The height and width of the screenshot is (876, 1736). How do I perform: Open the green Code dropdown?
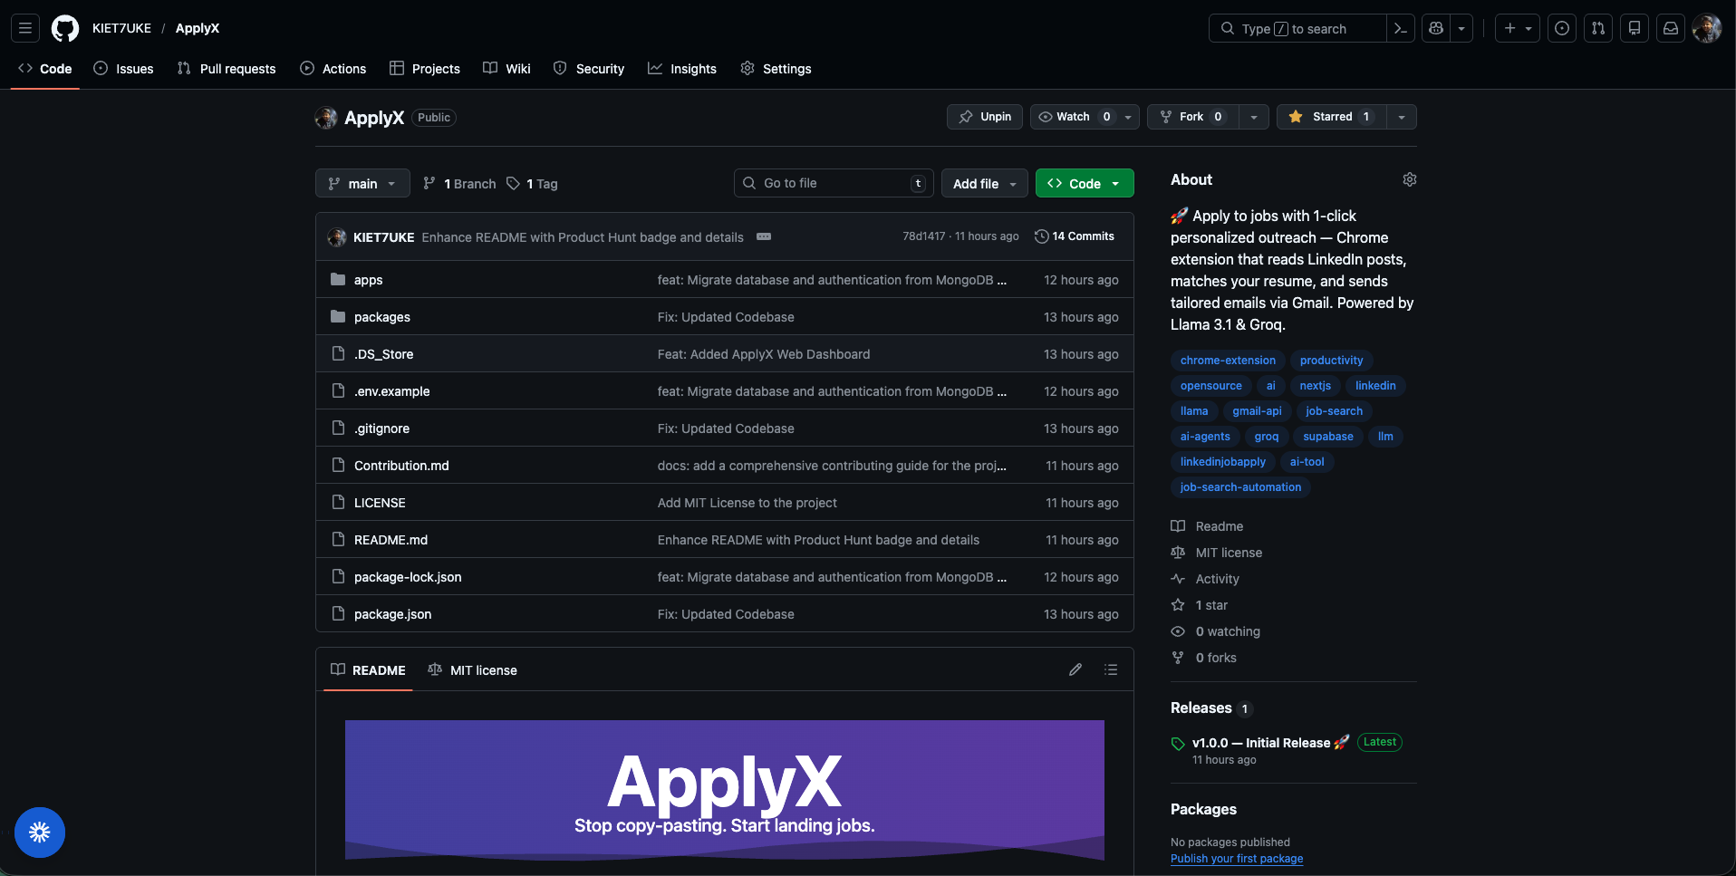1084,183
